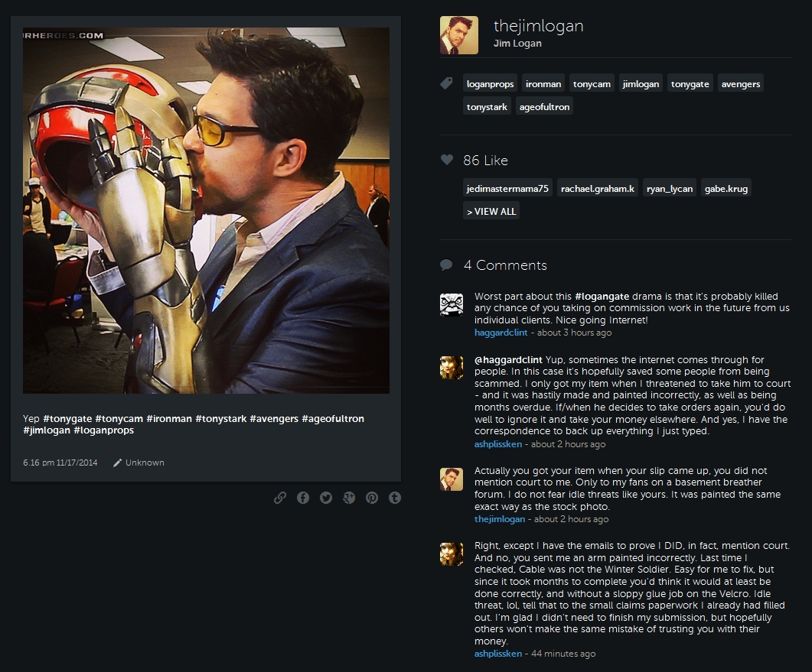Follow #jimlogan hashtag in caption
812x672 pixels.
47,430
